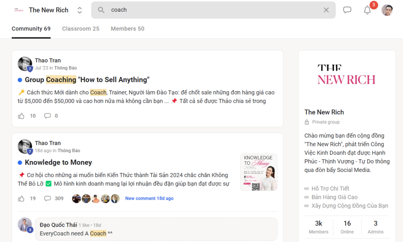Open Xây Dựng Cộng Đồng Của Bạn link
The width and height of the screenshot is (403, 242).
point(349,206)
